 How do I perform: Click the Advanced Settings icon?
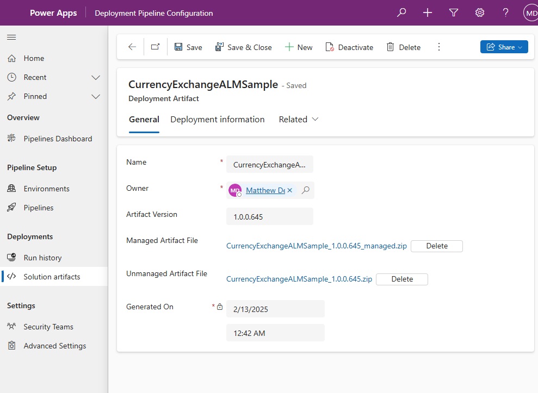[11, 345]
